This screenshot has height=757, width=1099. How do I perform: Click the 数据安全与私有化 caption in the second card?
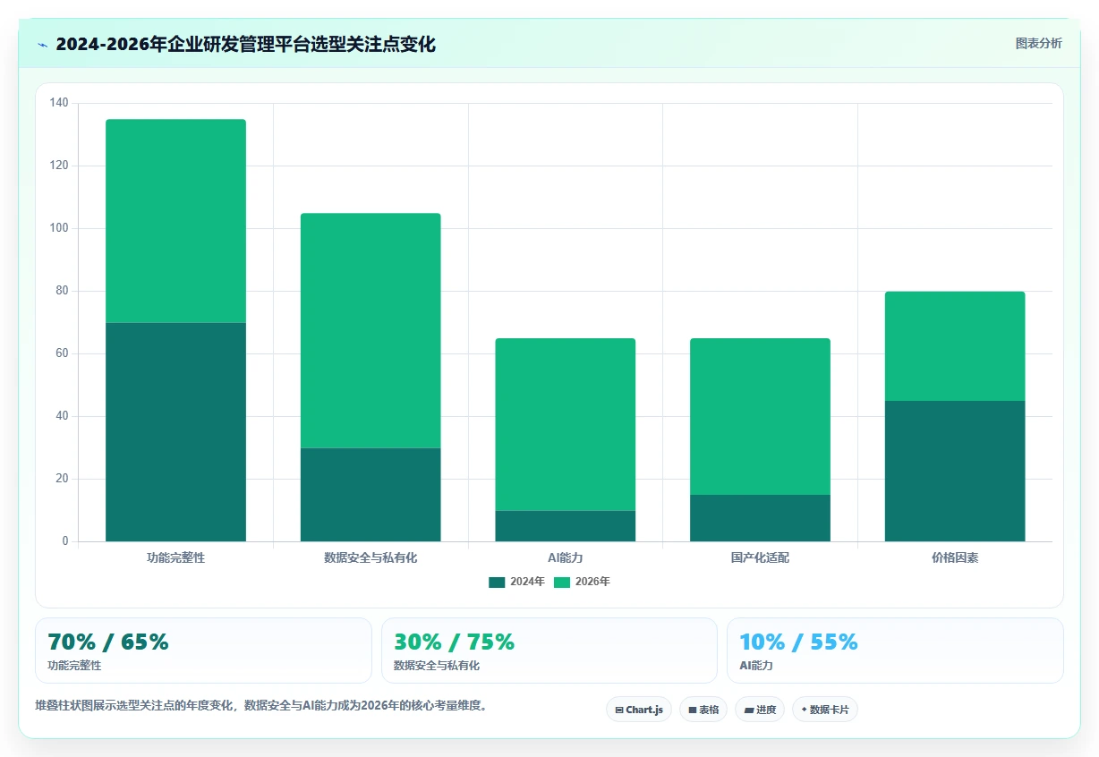(x=437, y=666)
